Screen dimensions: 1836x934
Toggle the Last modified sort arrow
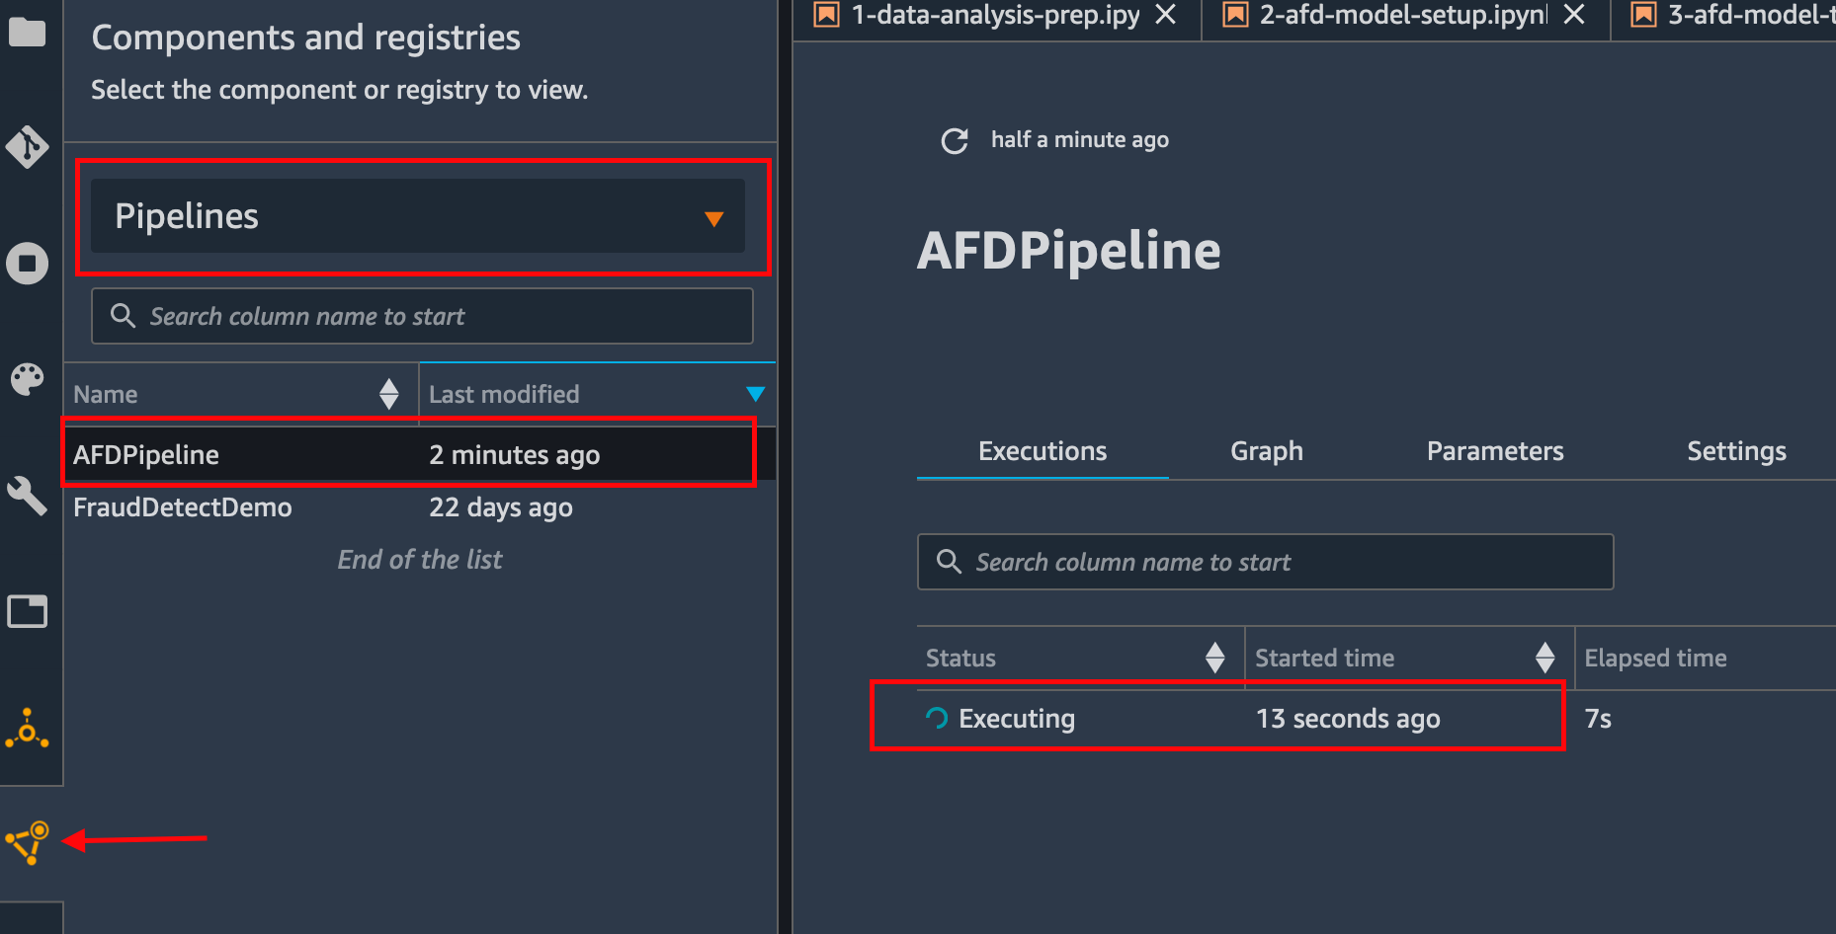755,394
